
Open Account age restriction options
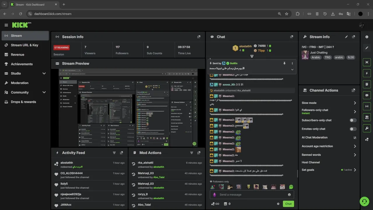pos(329,146)
